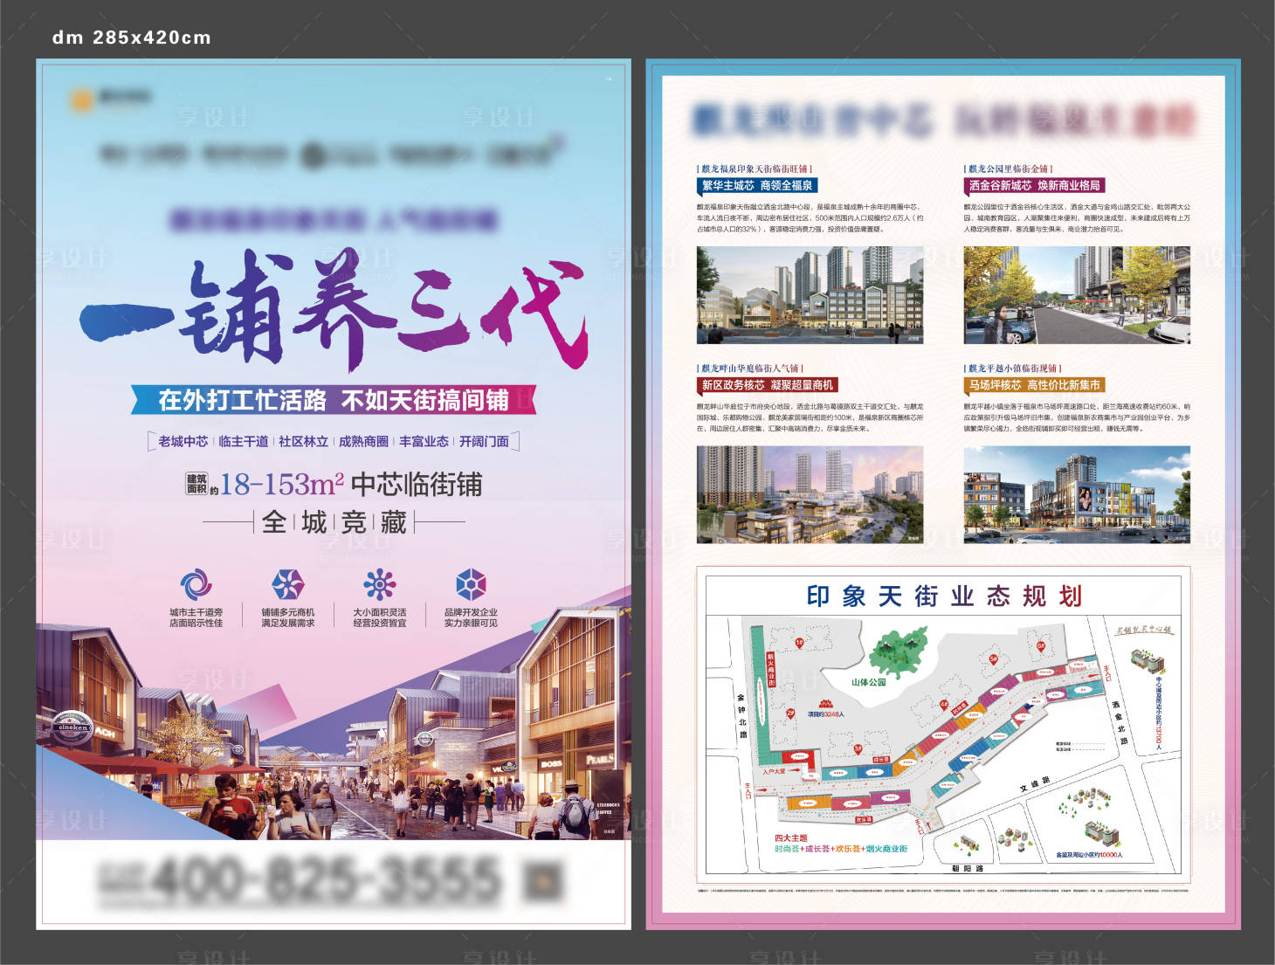Image resolution: width=1275 pixels, height=965 pixels.
Task: Open the colorful mall photo under 马场坪核芯
Action: coord(1077,495)
